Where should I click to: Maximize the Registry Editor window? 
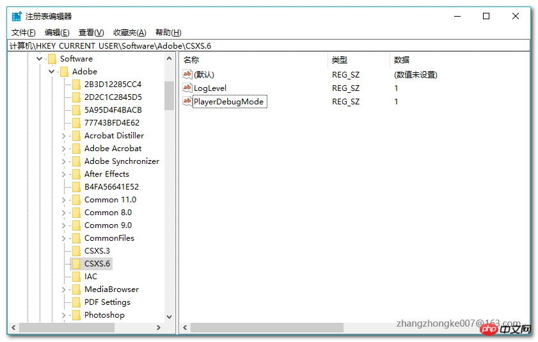point(486,16)
